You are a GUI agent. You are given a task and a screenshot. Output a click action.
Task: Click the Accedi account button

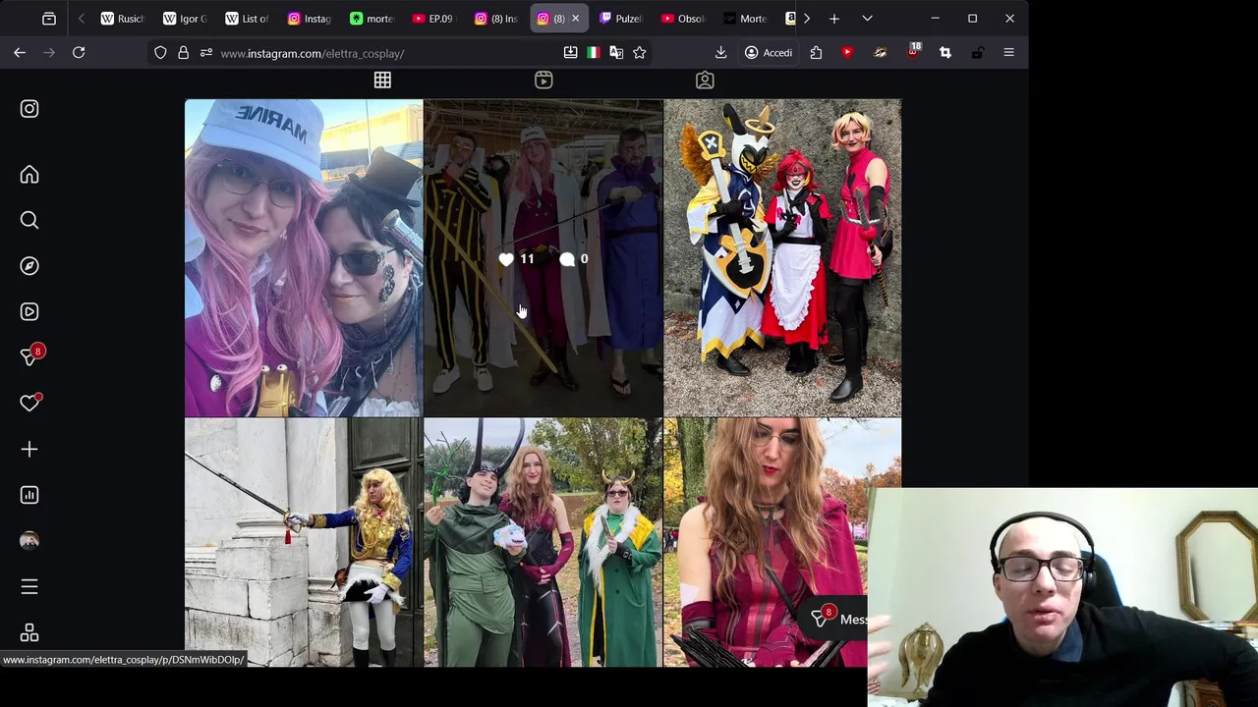click(x=769, y=53)
